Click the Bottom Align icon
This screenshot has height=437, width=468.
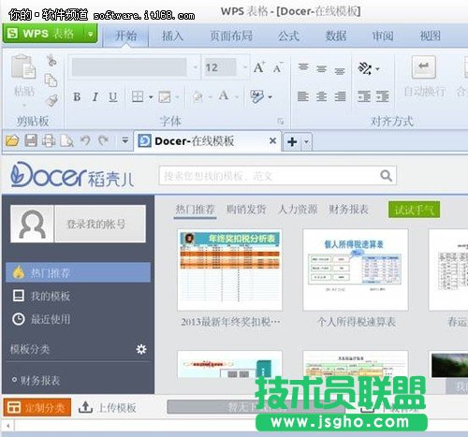[340, 71]
